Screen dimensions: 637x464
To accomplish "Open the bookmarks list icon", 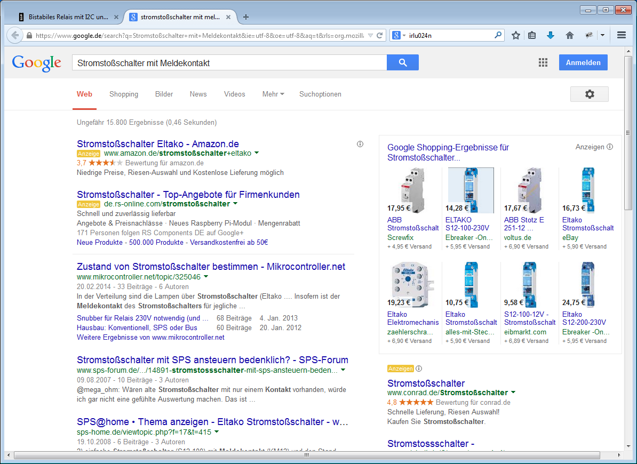I will (x=532, y=35).
